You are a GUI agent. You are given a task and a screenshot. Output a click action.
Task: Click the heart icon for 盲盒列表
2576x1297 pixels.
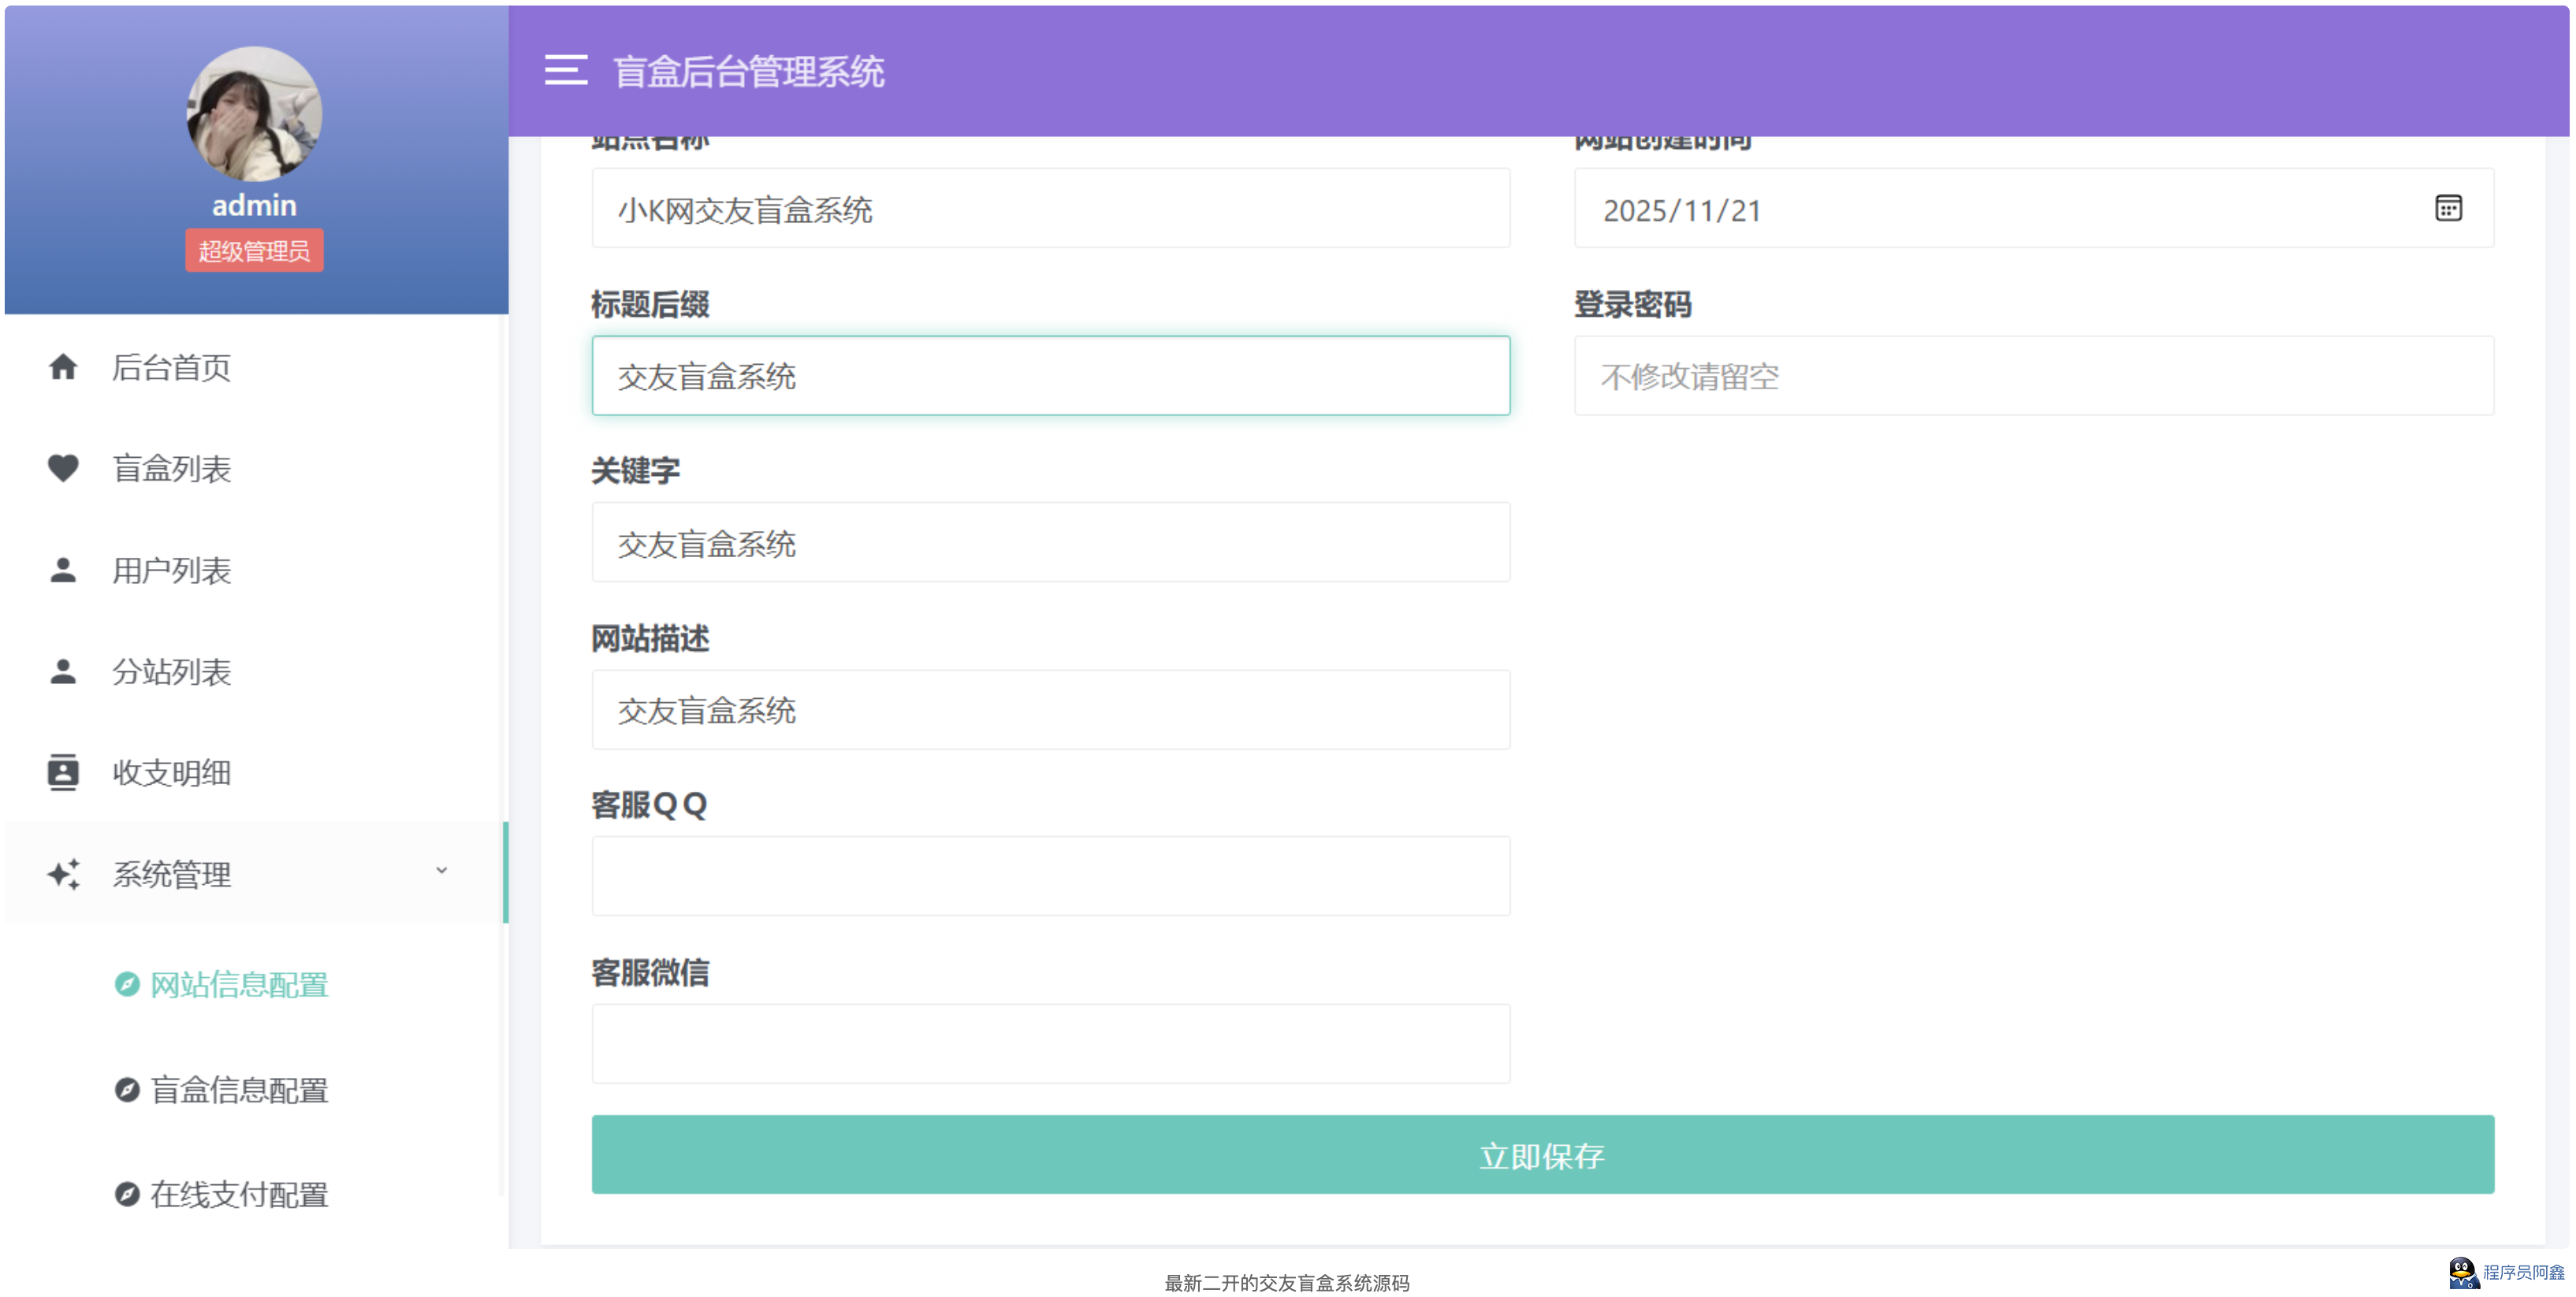click(62, 468)
